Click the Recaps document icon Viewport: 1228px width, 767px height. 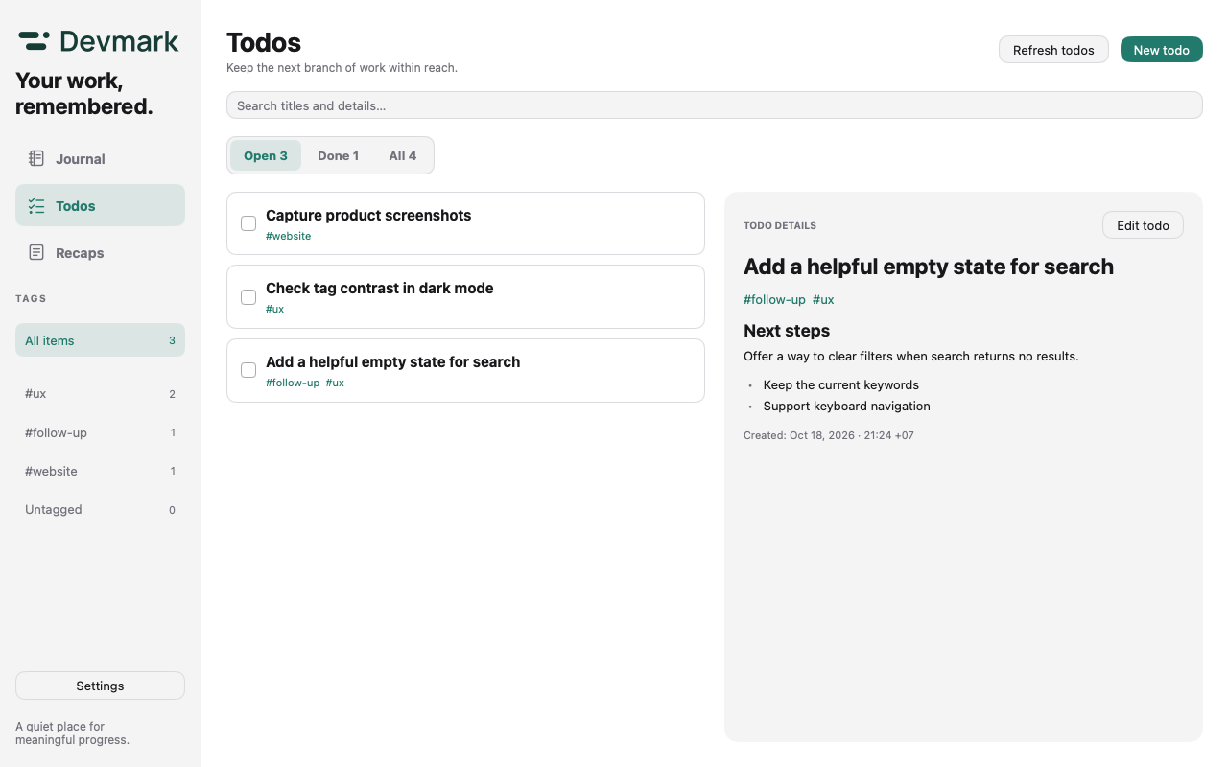(36, 252)
